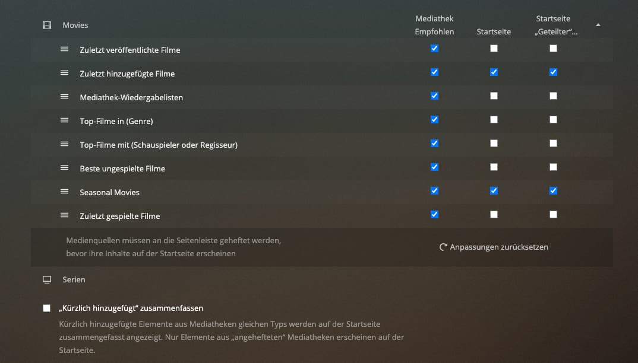
Task: Click drag handle for Beste ungespielte Filme
Action: [65, 168]
